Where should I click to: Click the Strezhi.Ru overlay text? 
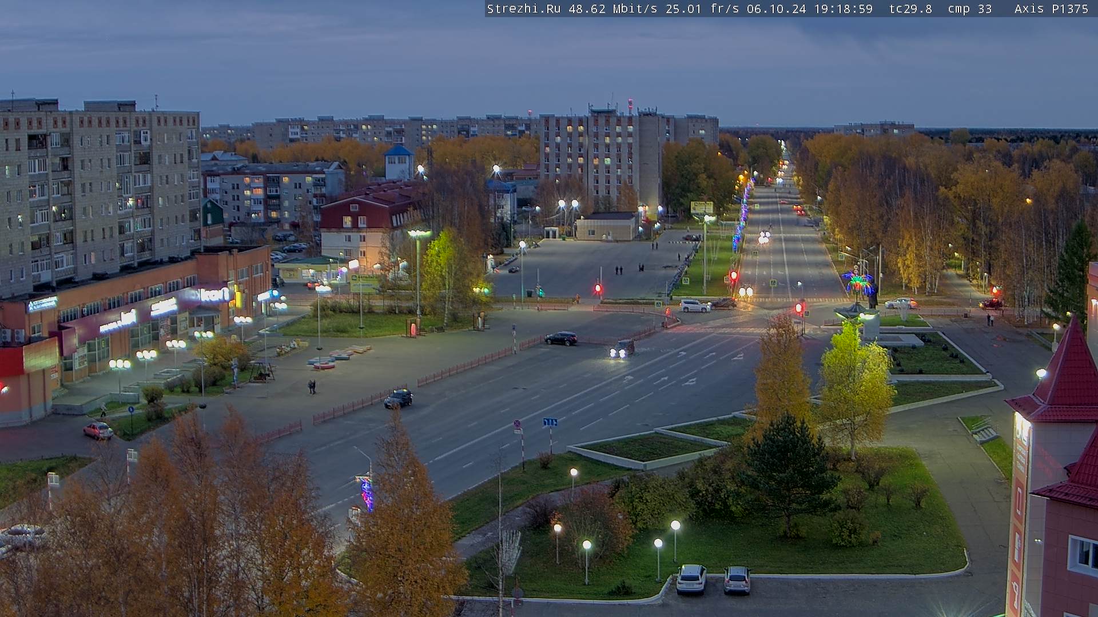coord(523,9)
